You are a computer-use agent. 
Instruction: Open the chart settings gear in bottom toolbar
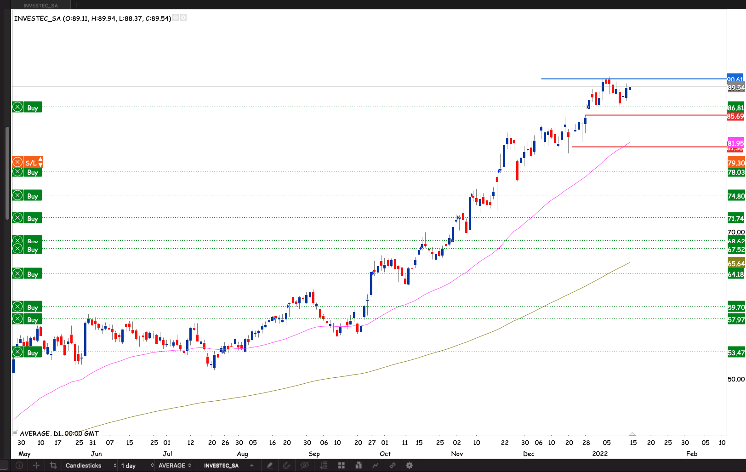point(409,466)
